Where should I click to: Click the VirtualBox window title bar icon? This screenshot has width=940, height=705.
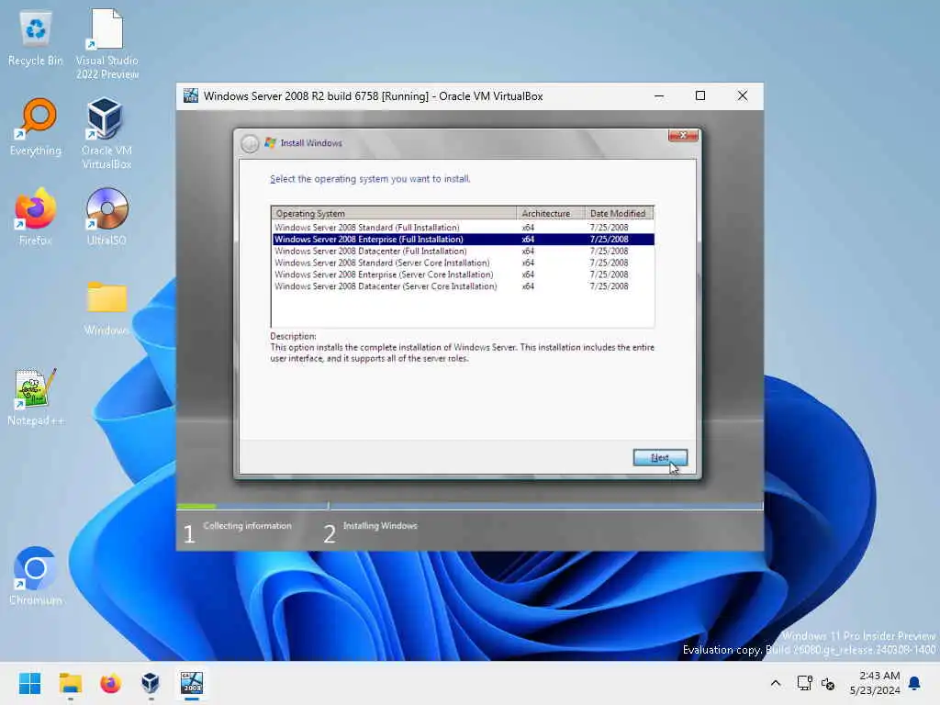pos(191,95)
